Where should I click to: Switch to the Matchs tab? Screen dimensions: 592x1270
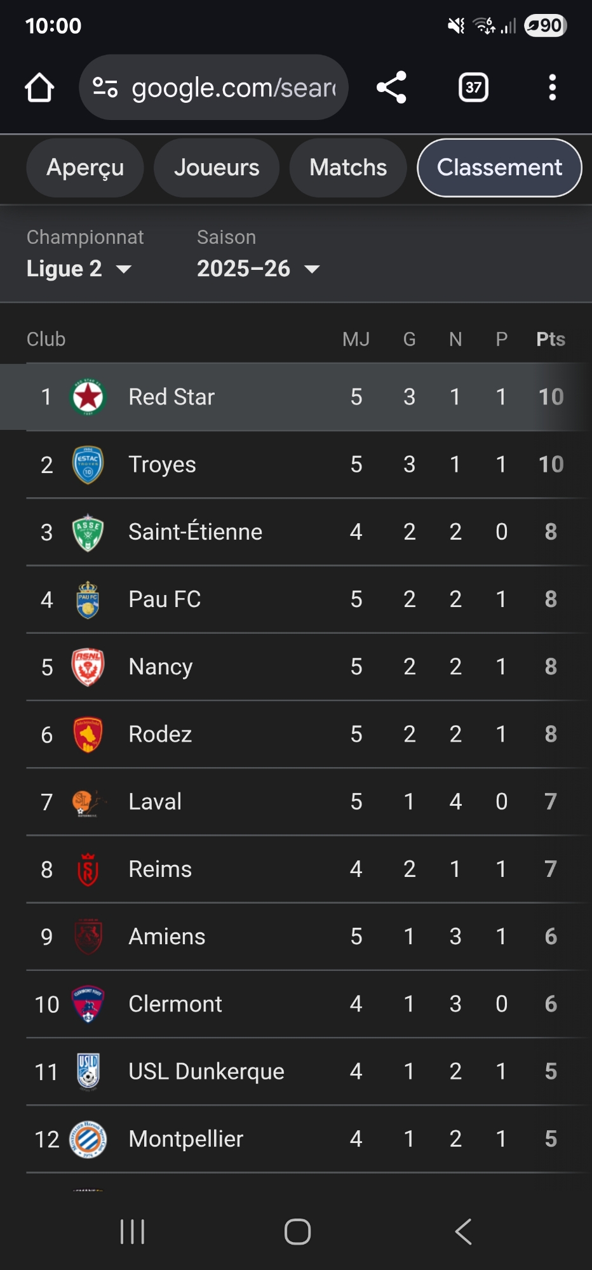coord(348,168)
